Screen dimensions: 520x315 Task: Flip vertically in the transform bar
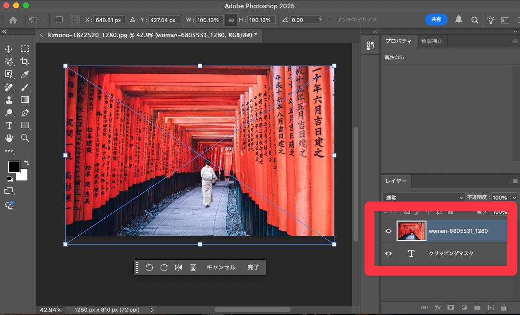tap(193, 267)
